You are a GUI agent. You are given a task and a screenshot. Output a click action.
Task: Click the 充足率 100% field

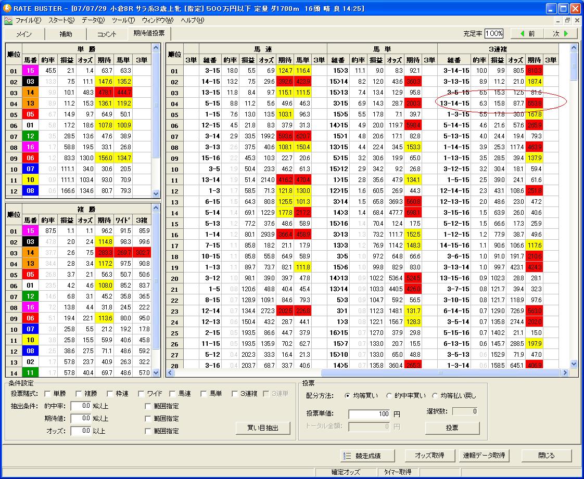pyautogui.click(x=494, y=33)
